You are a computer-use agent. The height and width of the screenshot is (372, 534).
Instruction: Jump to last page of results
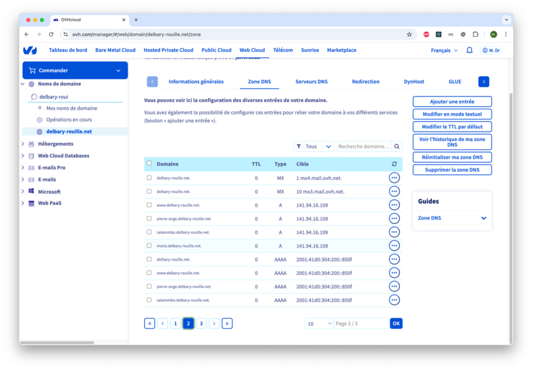(x=227, y=324)
